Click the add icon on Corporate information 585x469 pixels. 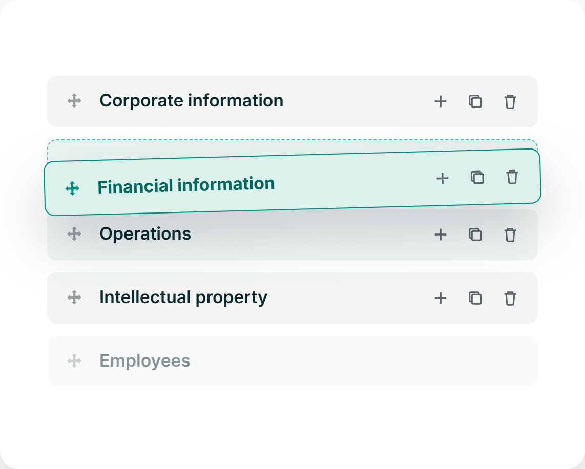point(440,101)
